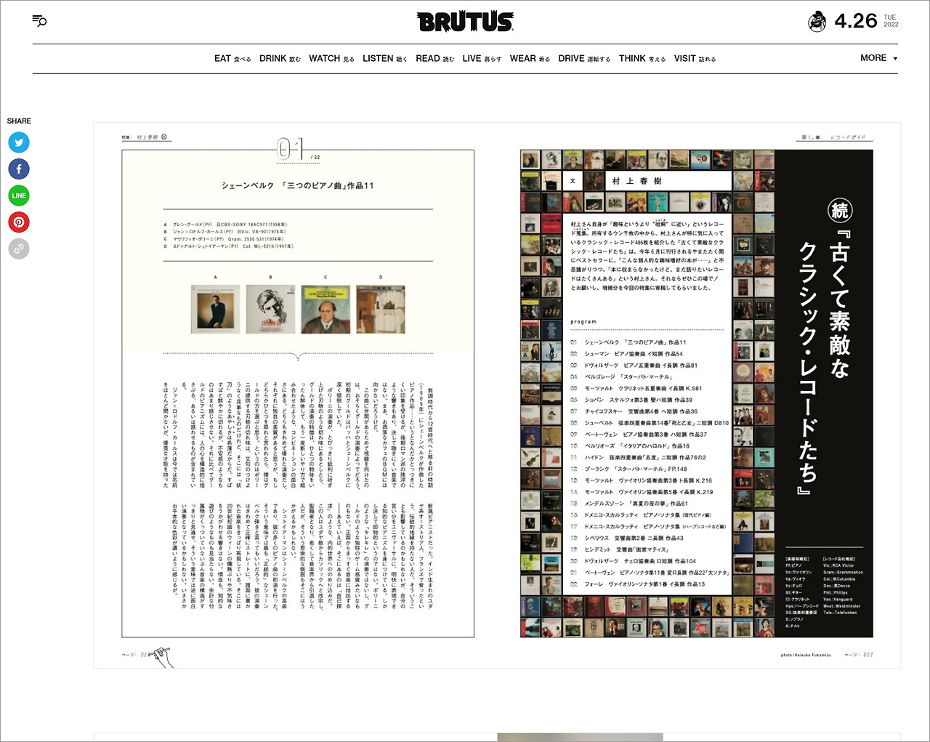Viewport: 930px width, 742px height.
Task: Click album cover A thumbnail
Action: pyautogui.click(x=215, y=309)
